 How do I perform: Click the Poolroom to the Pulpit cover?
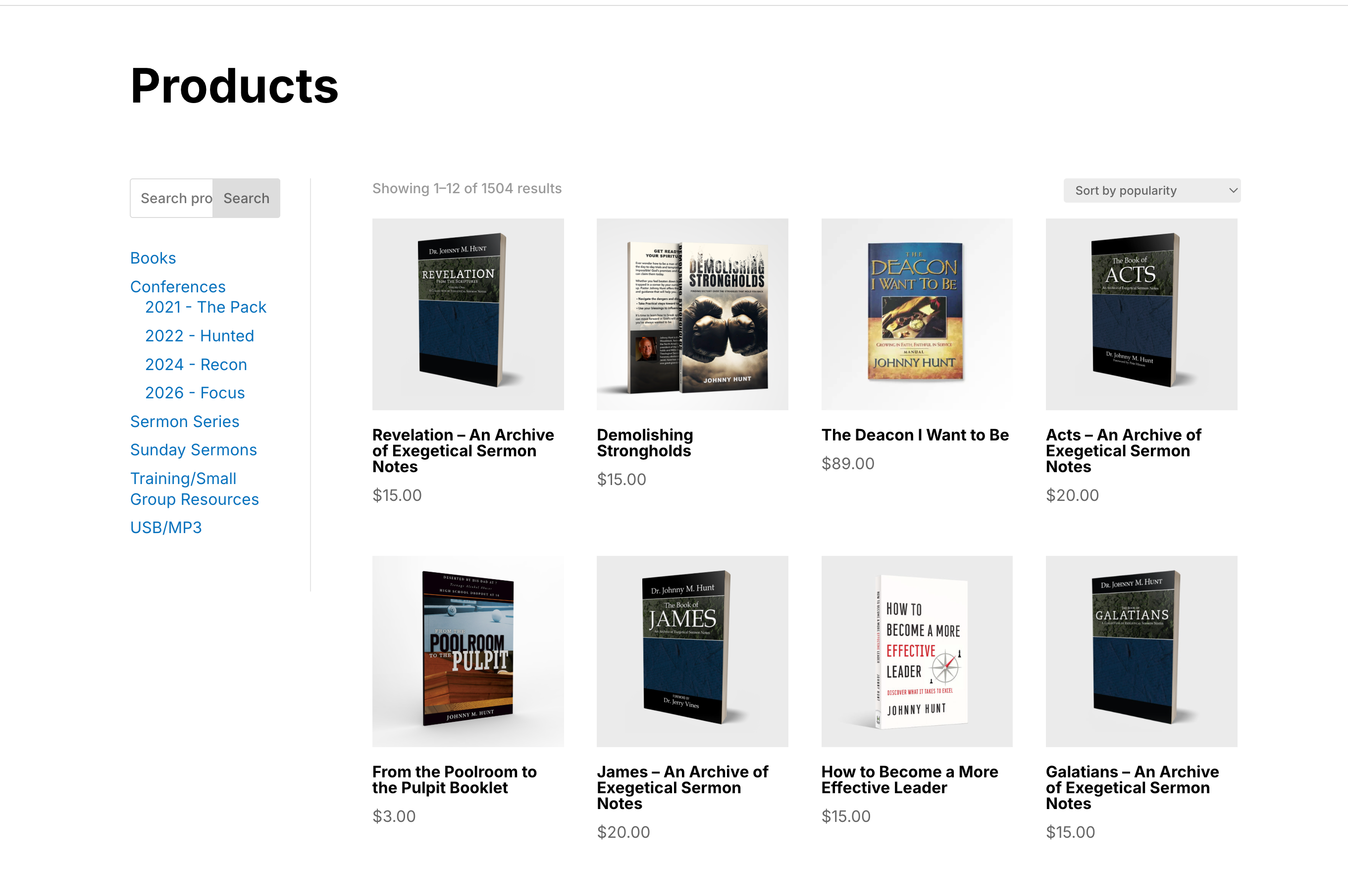tap(467, 651)
